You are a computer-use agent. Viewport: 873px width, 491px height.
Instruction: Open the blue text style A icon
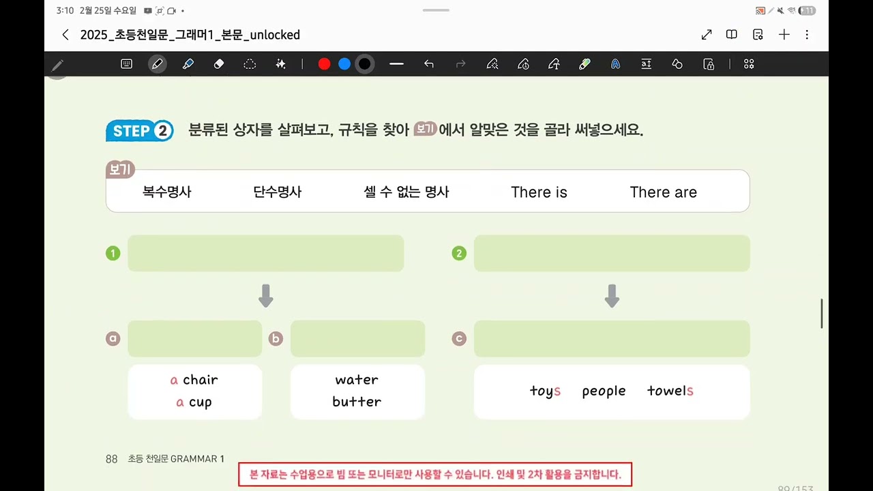tap(615, 64)
